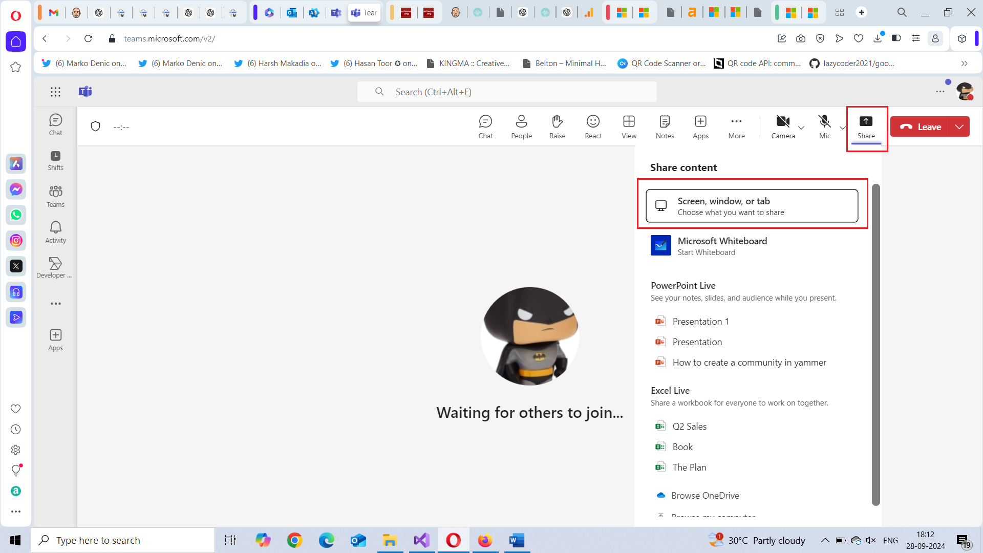Open the Teams app launcher grid
Viewport: 983px width, 553px height.
tap(55, 92)
